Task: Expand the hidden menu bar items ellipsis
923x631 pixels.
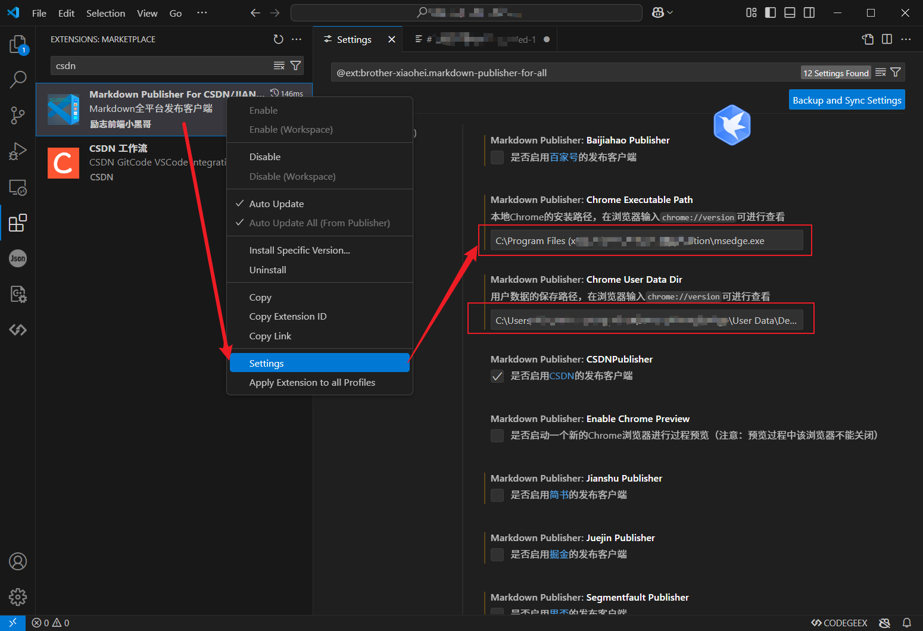Action: (202, 13)
